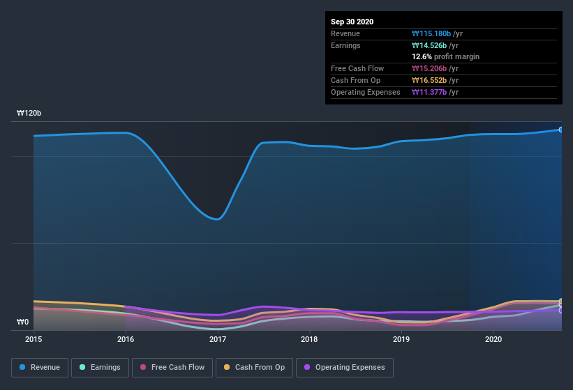Click the 2018 axis label
Image resolution: width=573 pixels, height=390 pixels.
tap(309, 339)
